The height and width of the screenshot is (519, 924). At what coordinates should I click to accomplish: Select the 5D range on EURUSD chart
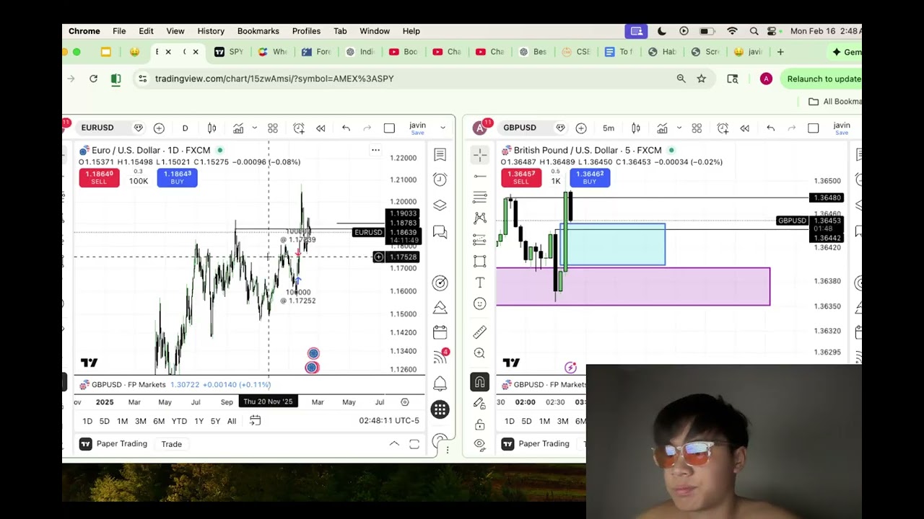point(105,421)
